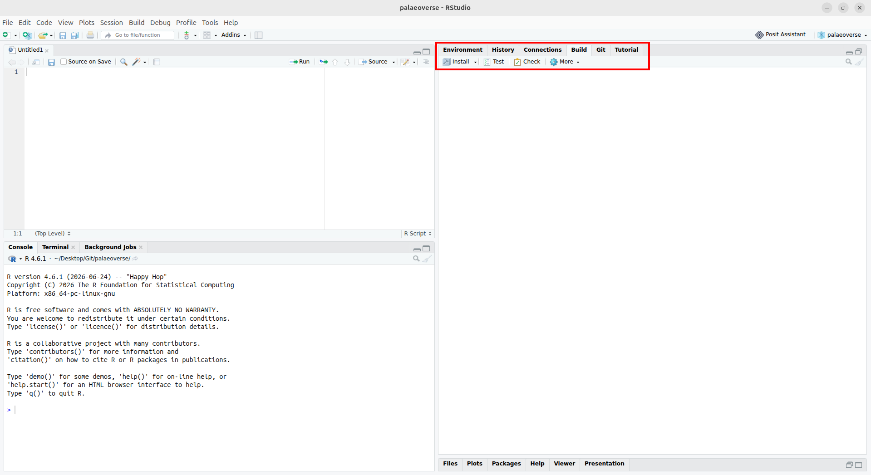This screenshot has height=475, width=871.
Task: Click the New File icon in main toolbar
Action: [6, 35]
